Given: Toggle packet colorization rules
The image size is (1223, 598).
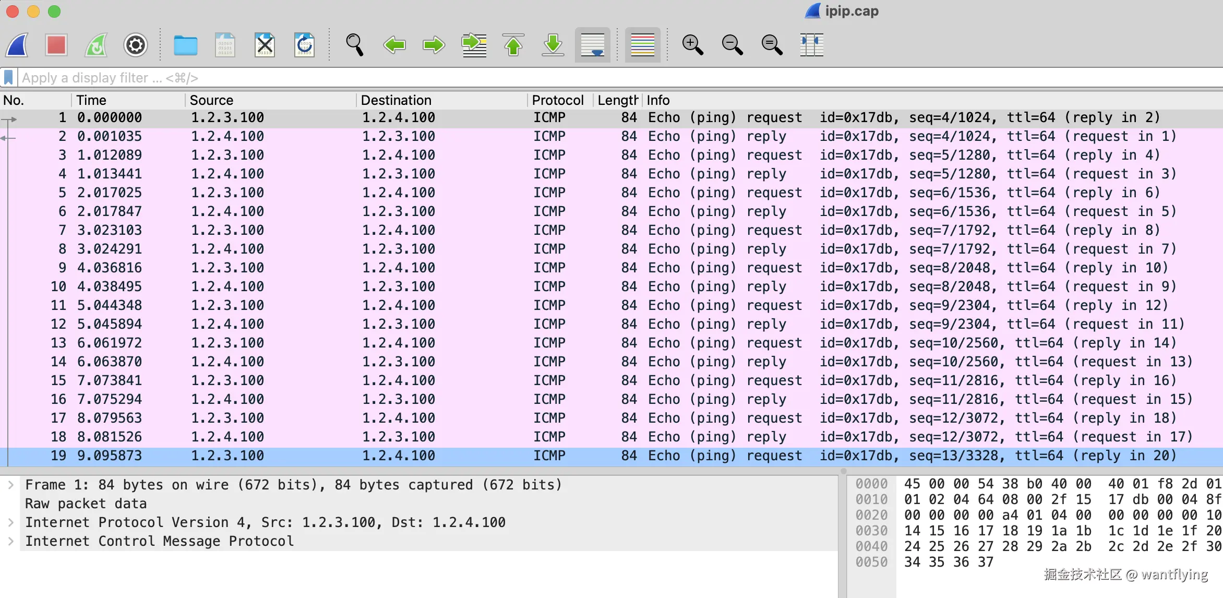Looking at the screenshot, I should click(642, 45).
